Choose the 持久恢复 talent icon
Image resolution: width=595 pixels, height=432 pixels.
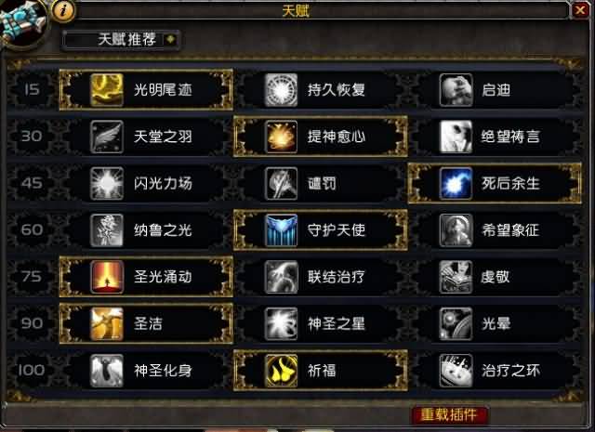281,90
